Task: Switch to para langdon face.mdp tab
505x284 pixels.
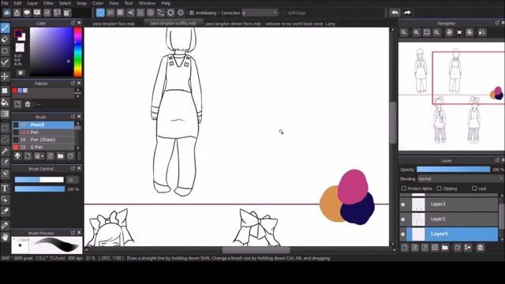Action: [114, 24]
